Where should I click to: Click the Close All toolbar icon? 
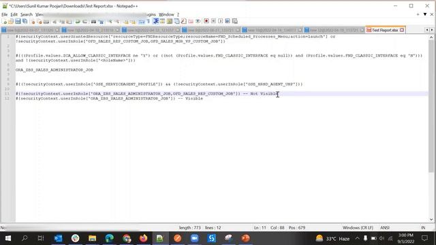pyautogui.click(x=40, y=21)
